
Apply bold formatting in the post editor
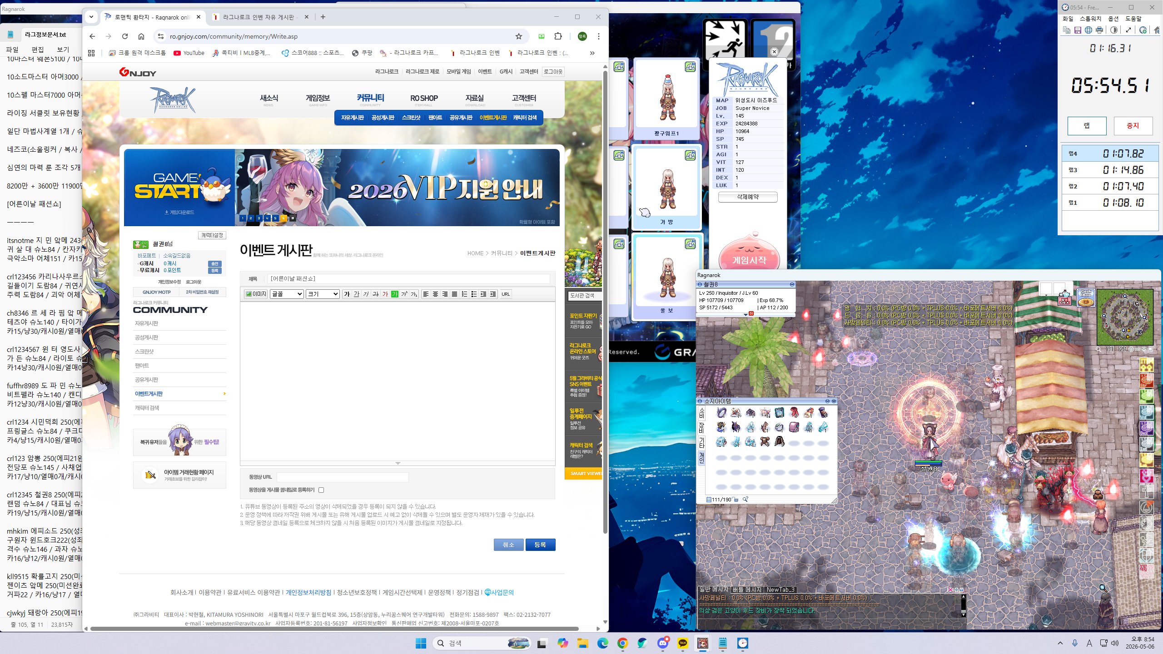pyautogui.click(x=347, y=294)
